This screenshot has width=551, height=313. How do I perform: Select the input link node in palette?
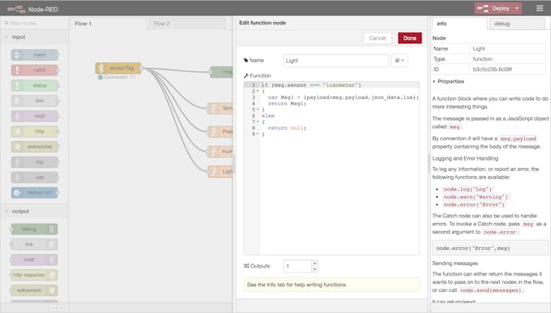click(34, 101)
